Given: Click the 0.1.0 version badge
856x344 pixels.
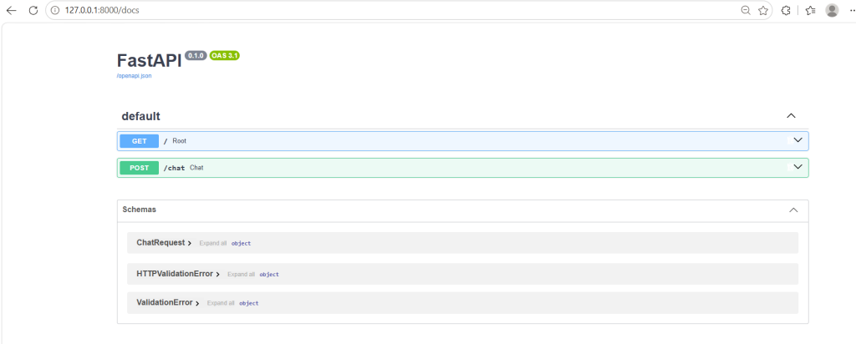Looking at the screenshot, I should tap(196, 56).
